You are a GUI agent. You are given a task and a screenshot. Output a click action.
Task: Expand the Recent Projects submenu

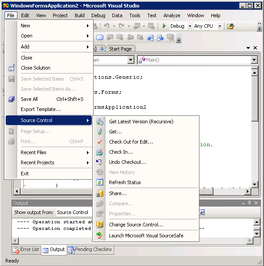point(88,163)
